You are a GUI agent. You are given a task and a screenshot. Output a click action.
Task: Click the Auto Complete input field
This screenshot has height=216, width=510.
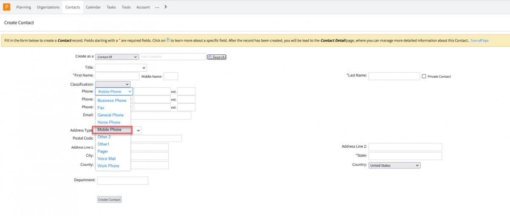173,57
